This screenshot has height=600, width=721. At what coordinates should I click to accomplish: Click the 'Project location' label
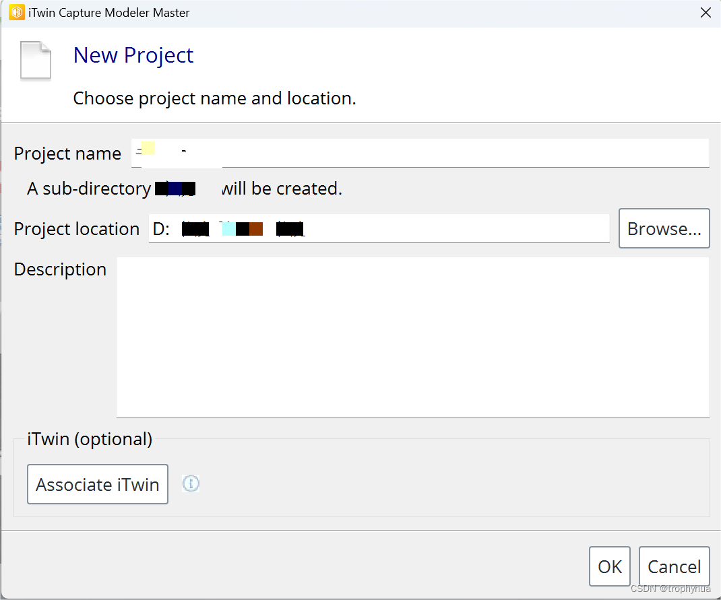[x=76, y=229]
